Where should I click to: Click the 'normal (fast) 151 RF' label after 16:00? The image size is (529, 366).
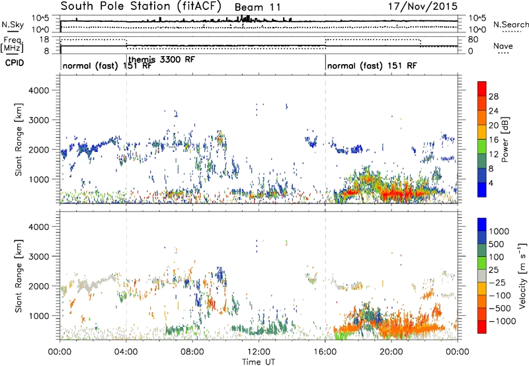click(372, 65)
